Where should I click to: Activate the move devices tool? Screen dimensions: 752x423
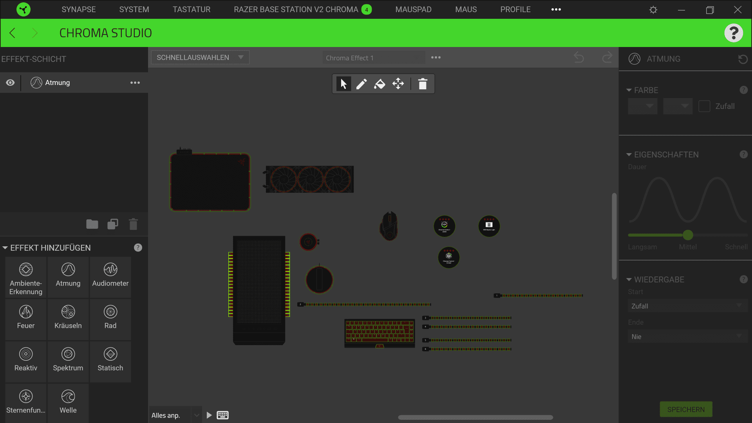(x=398, y=84)
